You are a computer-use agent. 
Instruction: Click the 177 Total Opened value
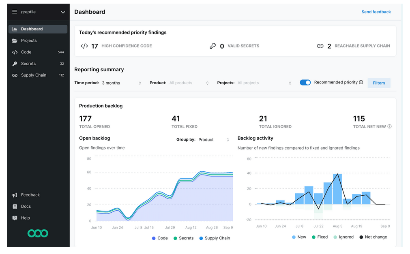pos(86,119)
